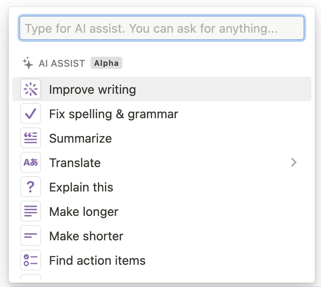The width and height of the screenshot is (321, 287).
Task: Click the AI Assist sparkle icon
Action: click(28, 63)
